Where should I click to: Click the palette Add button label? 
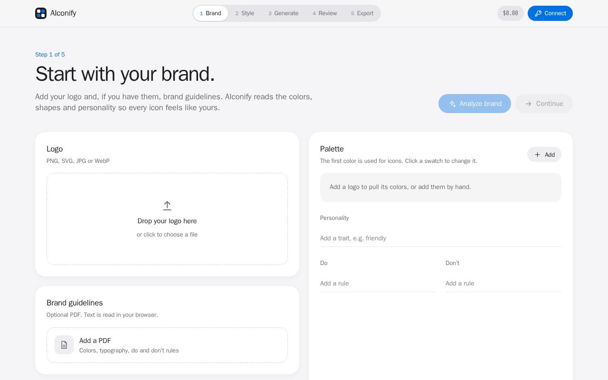click(550, 154)
